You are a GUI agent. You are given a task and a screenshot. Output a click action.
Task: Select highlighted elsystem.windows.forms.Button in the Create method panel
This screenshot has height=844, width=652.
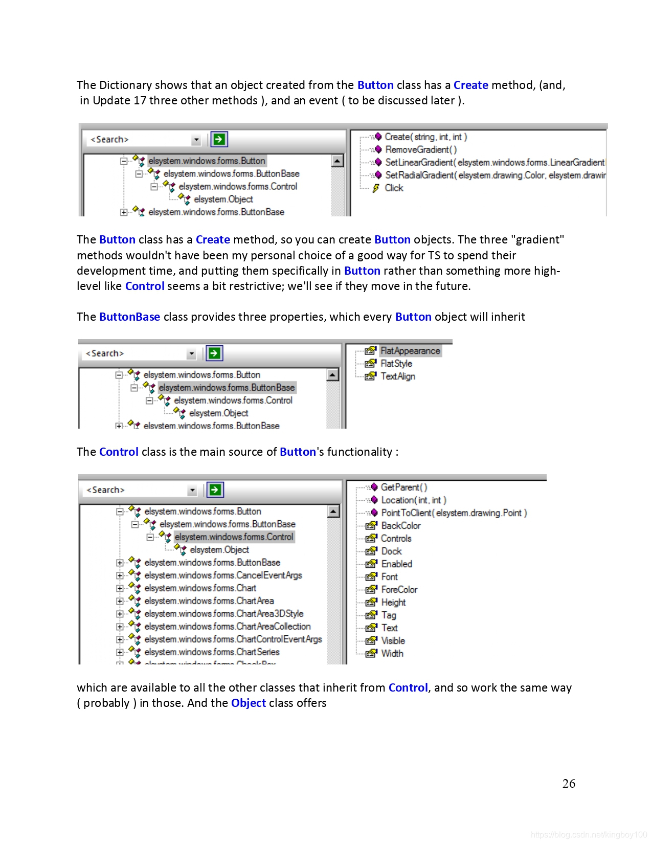pos(207,161)
